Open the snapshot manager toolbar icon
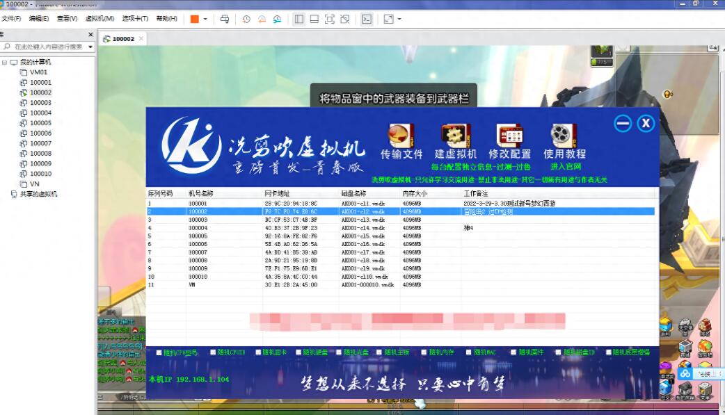 [x=277, y=19]
